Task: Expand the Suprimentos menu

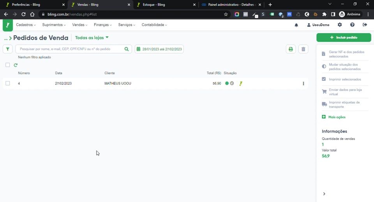Action: (x=54, y=25)
